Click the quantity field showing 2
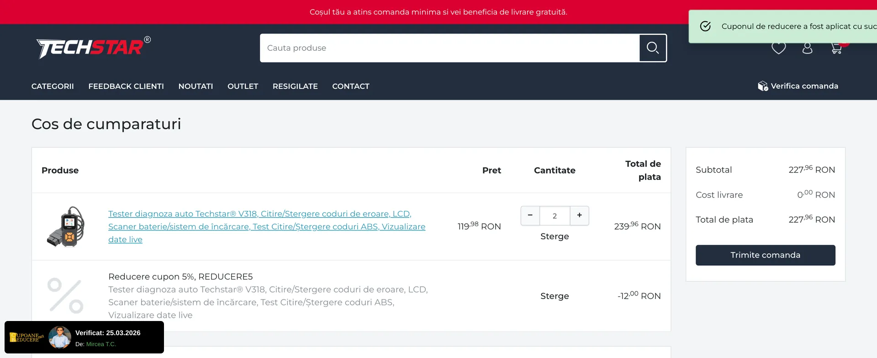 pos(555,216)
